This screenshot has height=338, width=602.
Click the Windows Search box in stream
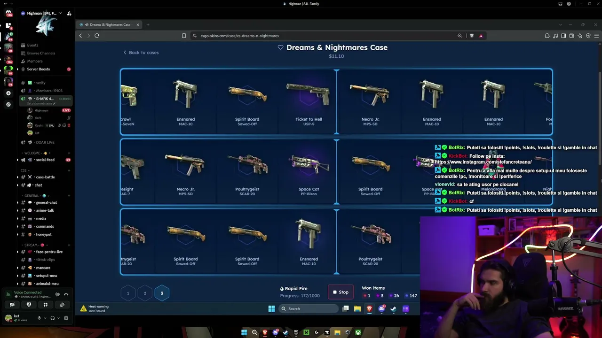coord(308,308)
